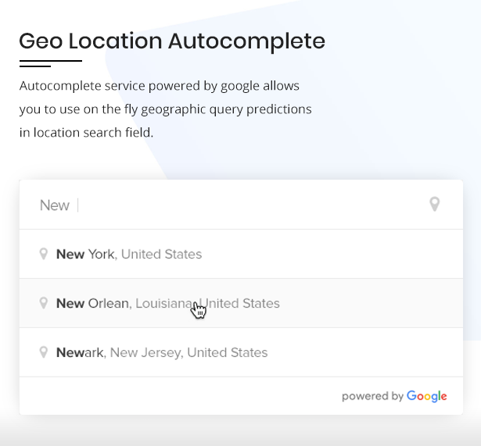Select the New York, United States suggestion

click(129, 254)
